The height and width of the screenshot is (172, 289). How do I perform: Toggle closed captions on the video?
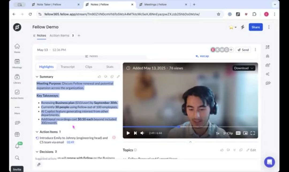pyautogui.click(x=238, y=133)
